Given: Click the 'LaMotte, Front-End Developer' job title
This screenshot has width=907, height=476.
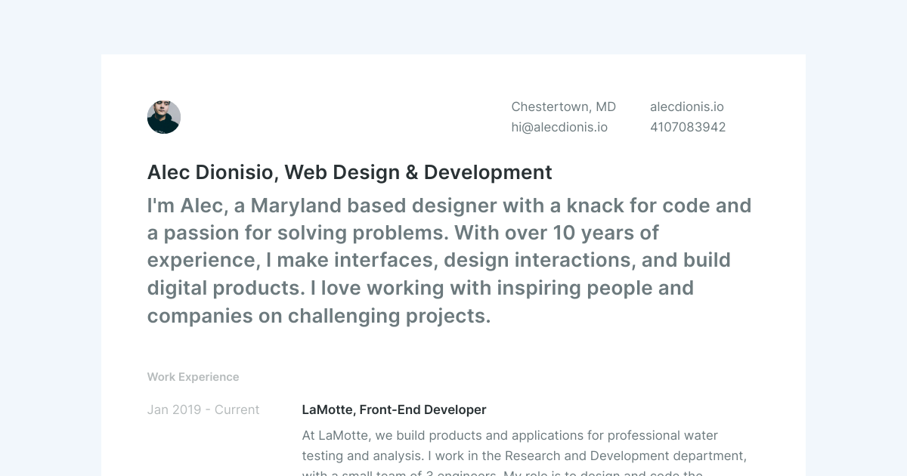Looking at the screenshot, I should 394,410.
